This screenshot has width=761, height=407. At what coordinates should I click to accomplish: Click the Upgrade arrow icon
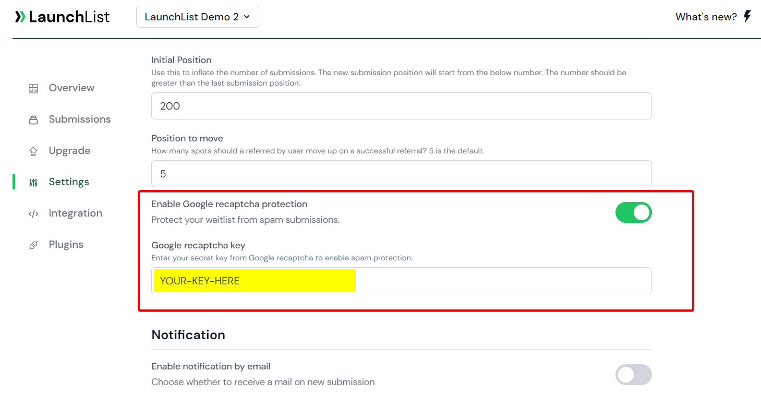point(33,150)
